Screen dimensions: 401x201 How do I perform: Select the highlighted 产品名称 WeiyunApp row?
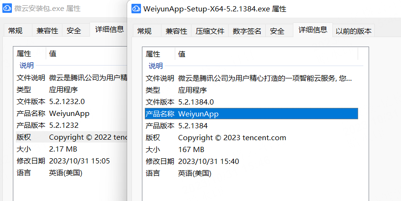(251, 114)
